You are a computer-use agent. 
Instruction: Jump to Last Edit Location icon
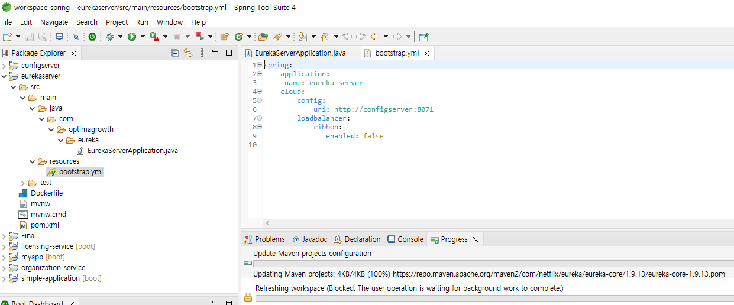click(347, 37)
